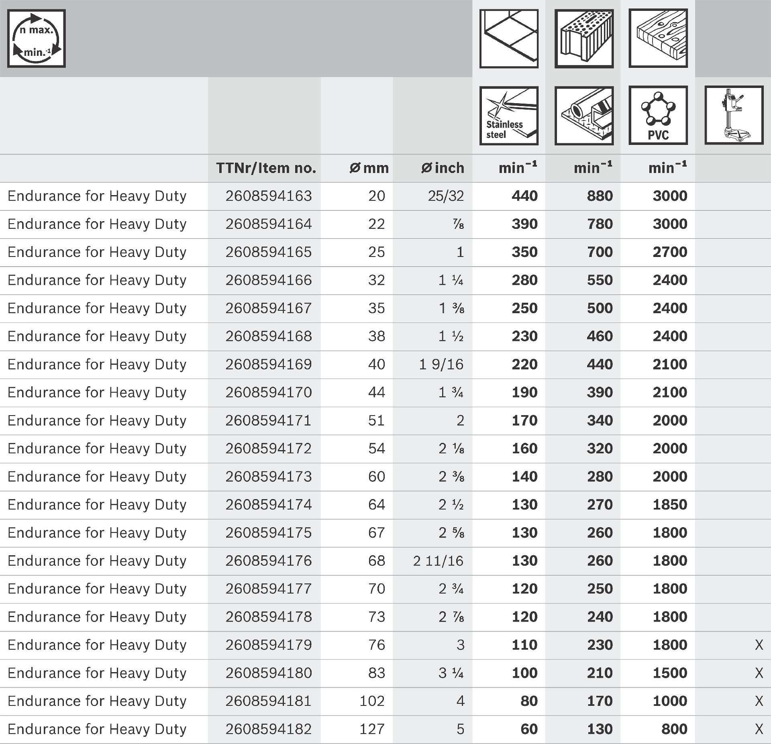This screenshot has width=771, height=744.
Task: Click the X mark in the 102 mm row
Action: 759,701
